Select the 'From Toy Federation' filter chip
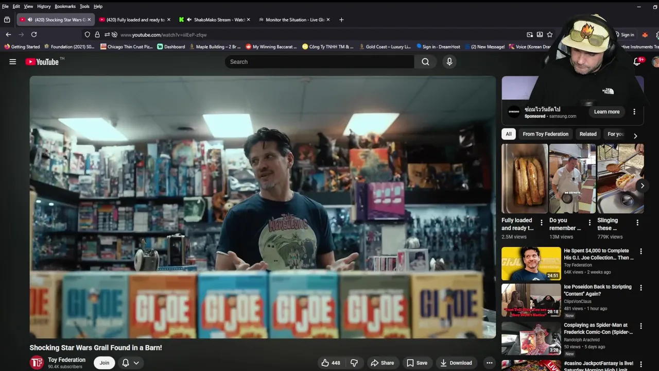Viewport: 659px width, 371px height. click(x=545, y=134)
